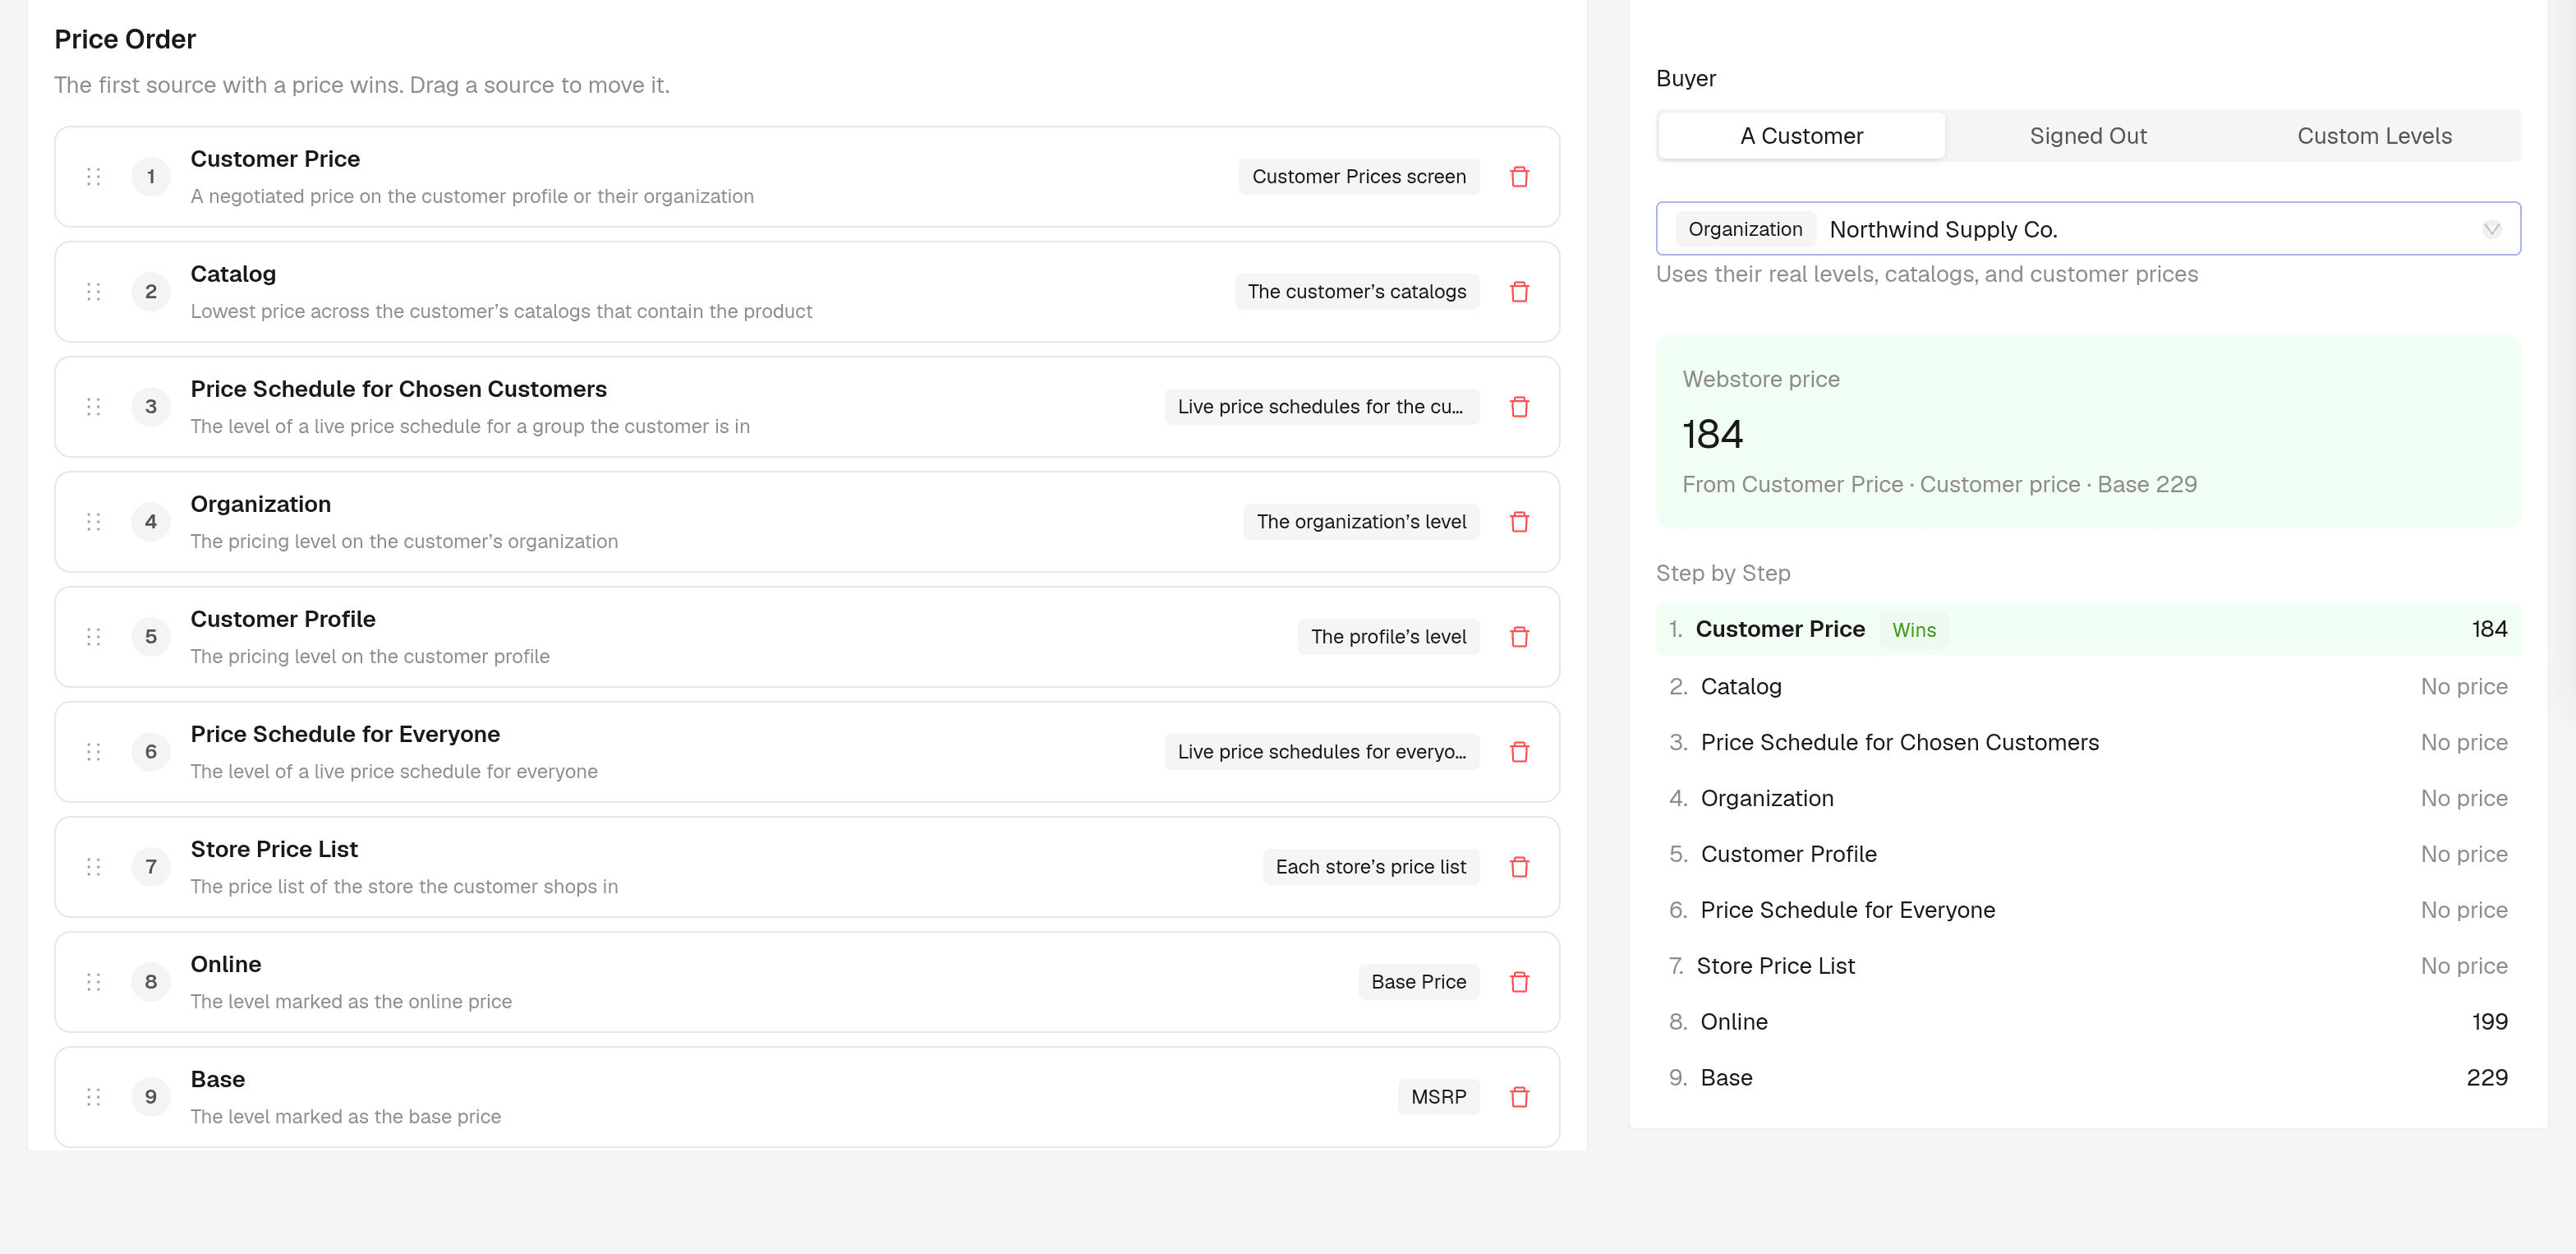2576x1254 pixels.
Task: Click the Customer Prices screen tag
Action: click(1358, 177)
